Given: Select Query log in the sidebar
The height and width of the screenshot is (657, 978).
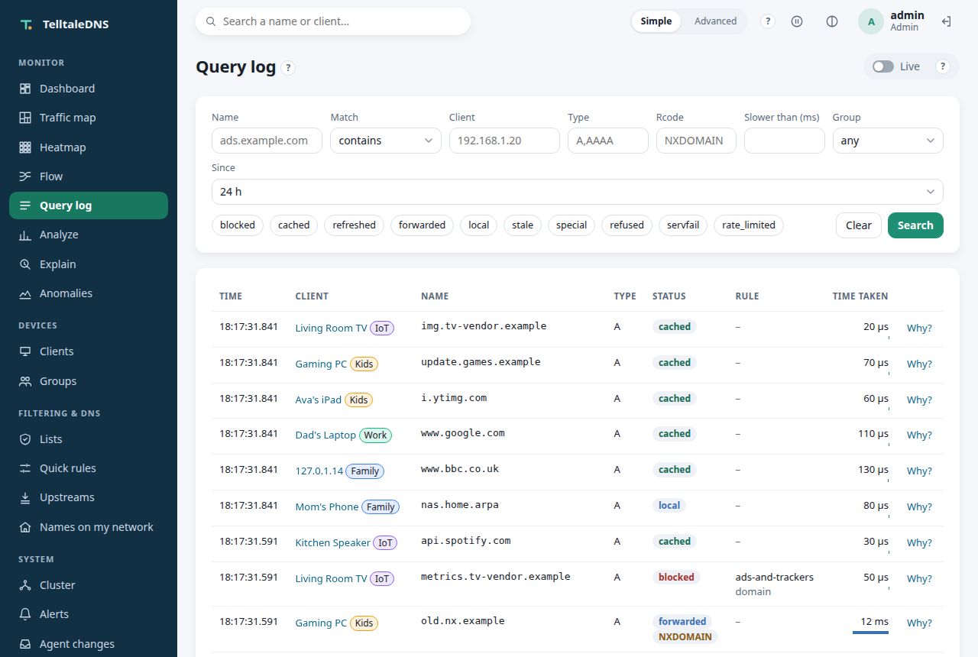Looking at the screenshot, I should point(89,206).
